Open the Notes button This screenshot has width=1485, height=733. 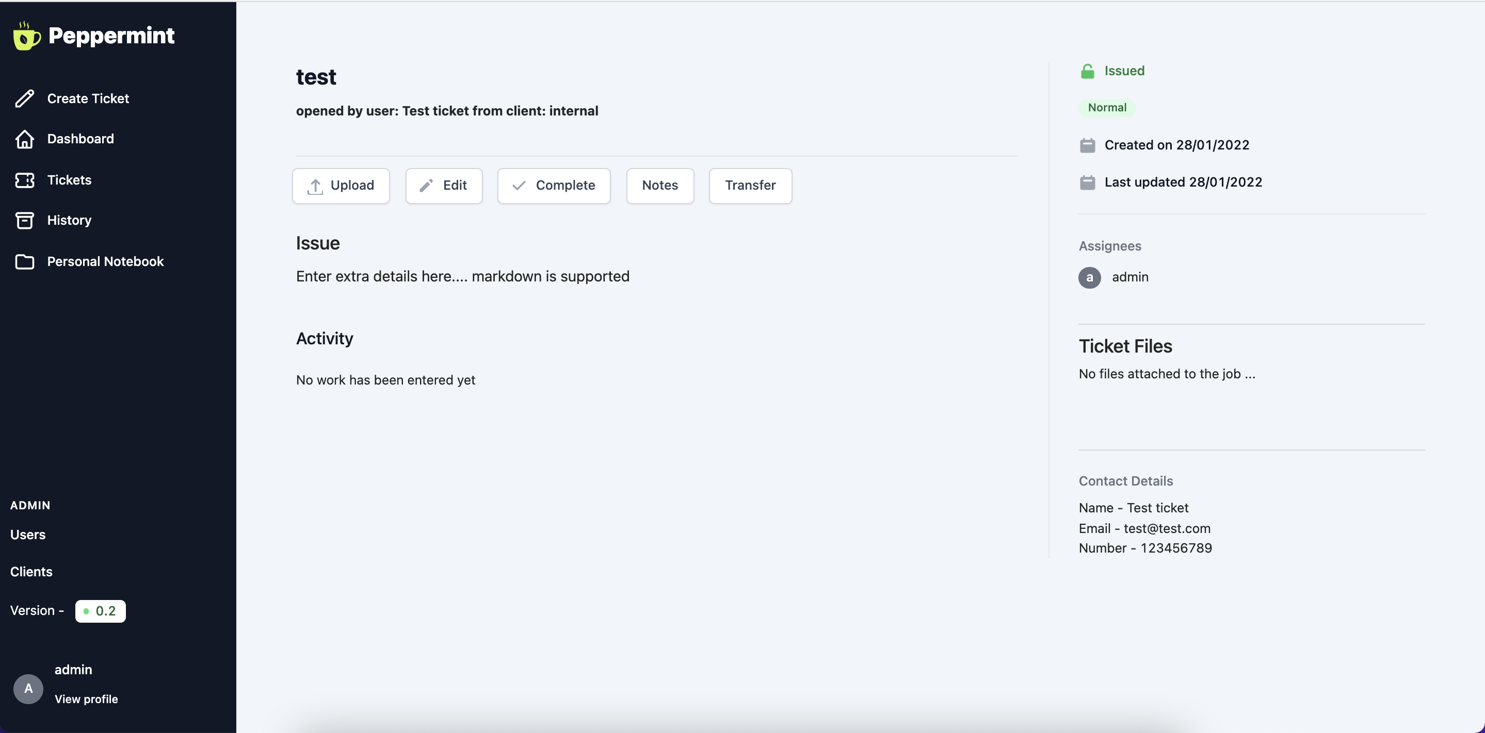[659, 186]
